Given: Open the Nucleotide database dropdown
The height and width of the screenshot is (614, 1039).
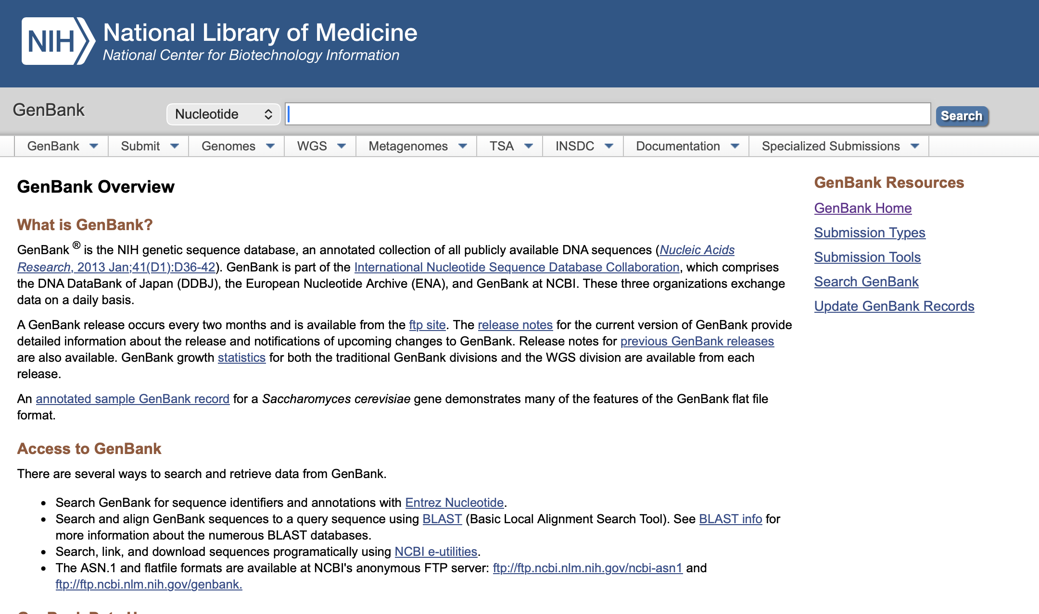Looking at the screenshot, I should (223, 114).
